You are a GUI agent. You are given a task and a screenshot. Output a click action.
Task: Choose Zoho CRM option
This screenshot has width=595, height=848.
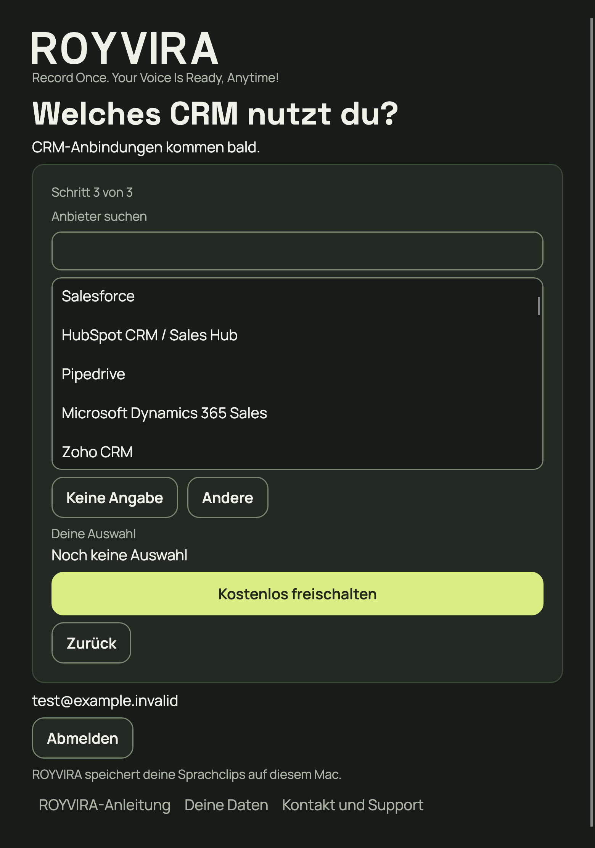pos(297,452)
